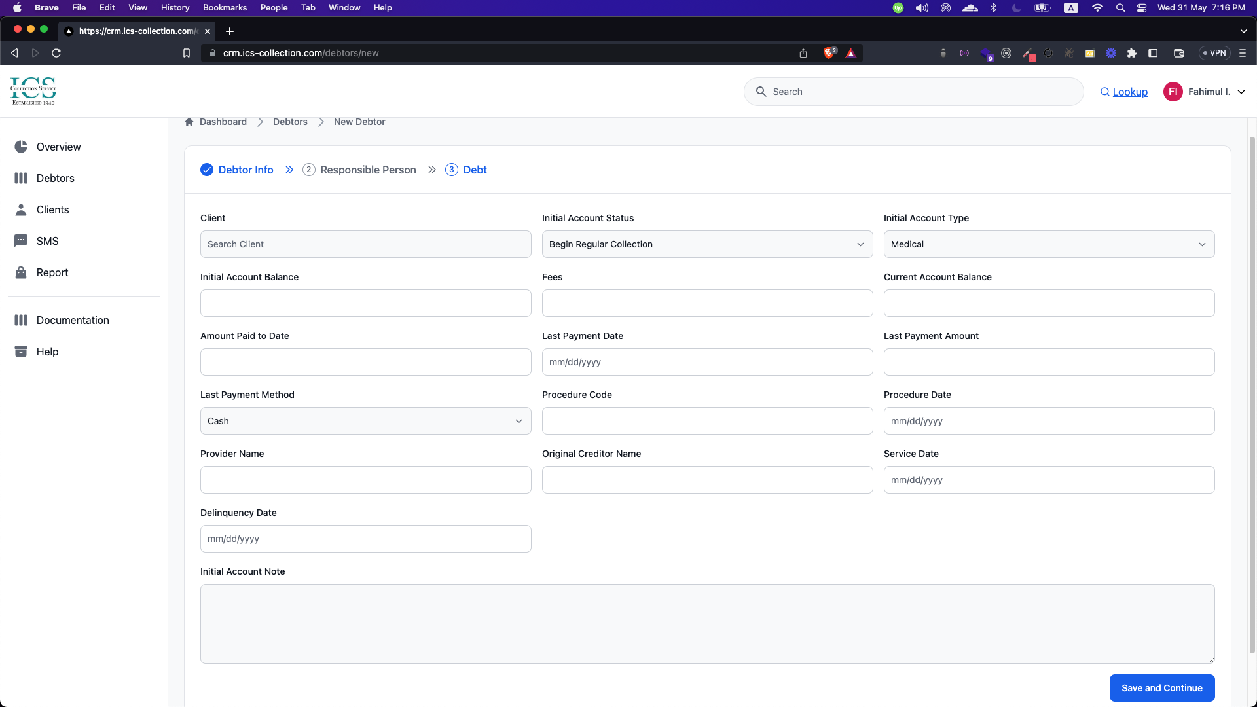Expand the Initial Account Type dropdown

(x=1049, y=244)
